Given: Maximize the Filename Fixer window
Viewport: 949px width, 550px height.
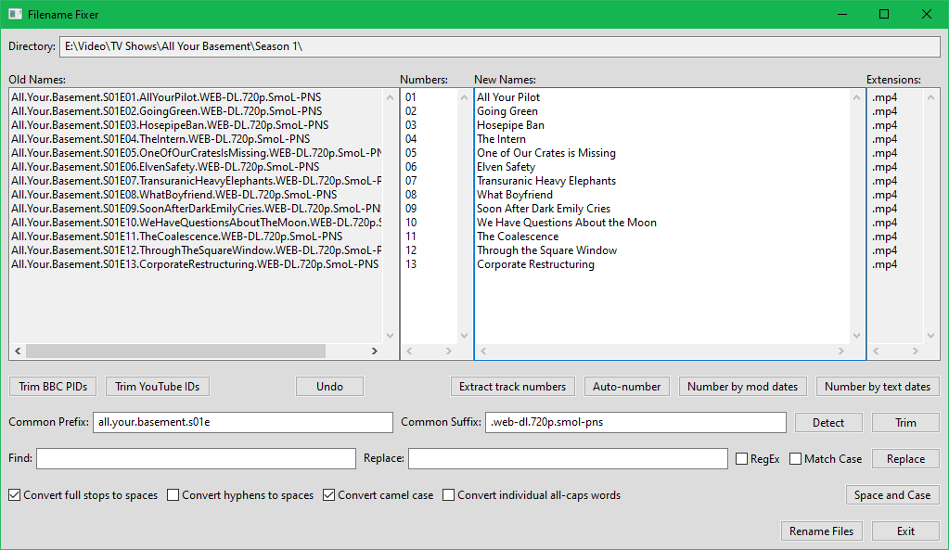Looking at the screenshot, I should (x=883, y=15).
